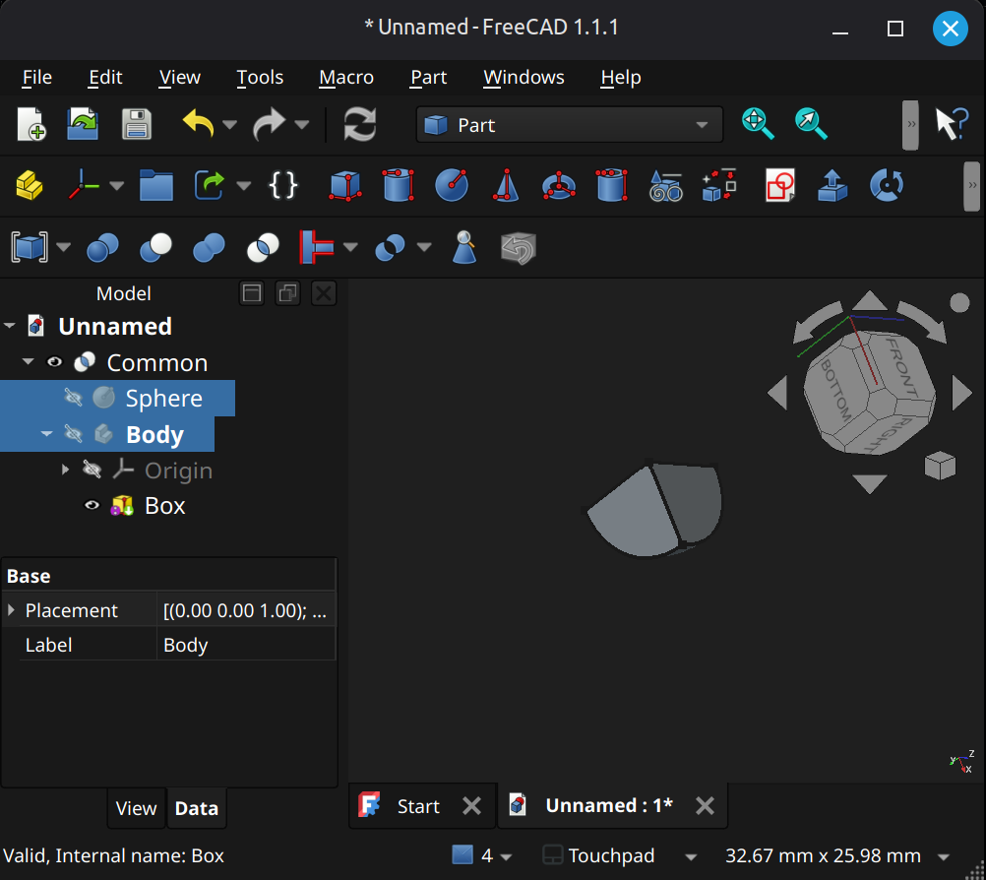Open the Macro menu

(x=346, y=77)
